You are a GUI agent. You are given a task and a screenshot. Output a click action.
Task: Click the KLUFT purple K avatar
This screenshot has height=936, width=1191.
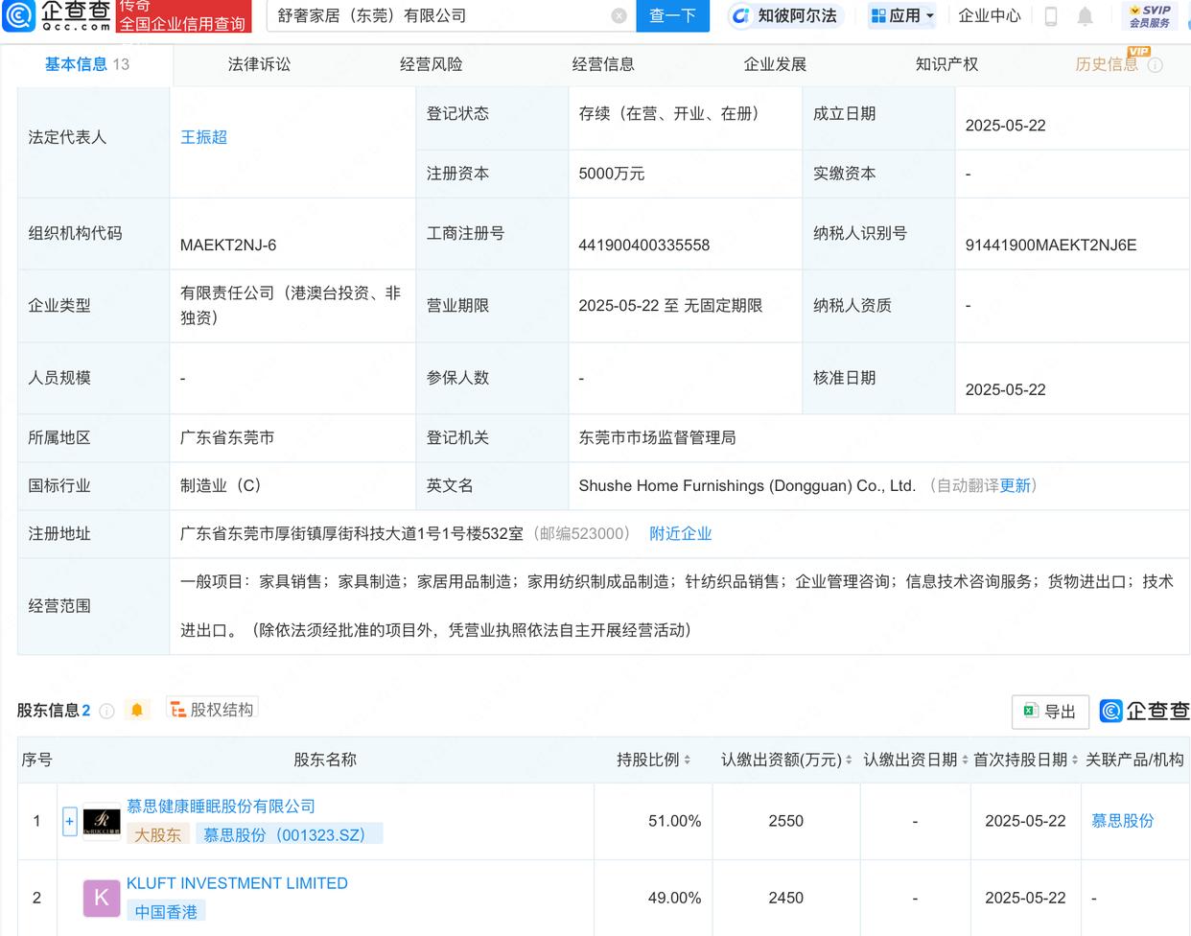click(x=102, y=898)
